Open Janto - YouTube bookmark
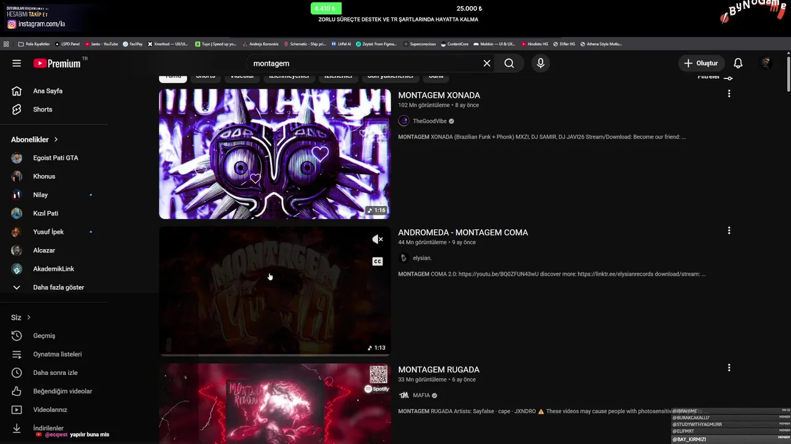 (x=101, y=44)
